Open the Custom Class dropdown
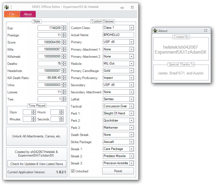 (x=131, y=28)
